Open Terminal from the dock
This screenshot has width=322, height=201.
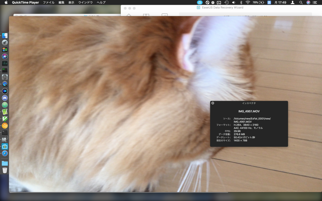(5, 133)
